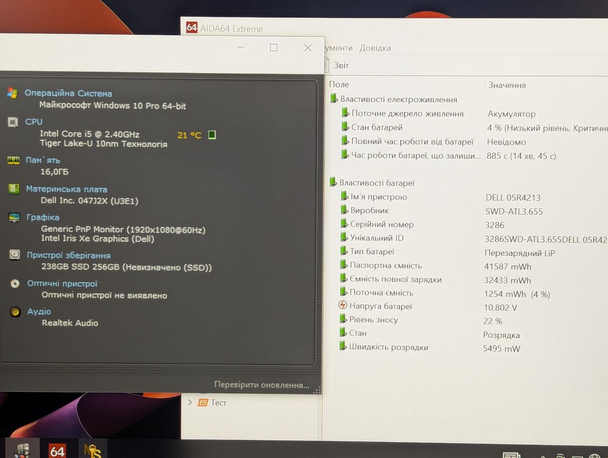Click the icon next to Серійний номер
Viewport: 608px width, 458px height.
(344, 224)
